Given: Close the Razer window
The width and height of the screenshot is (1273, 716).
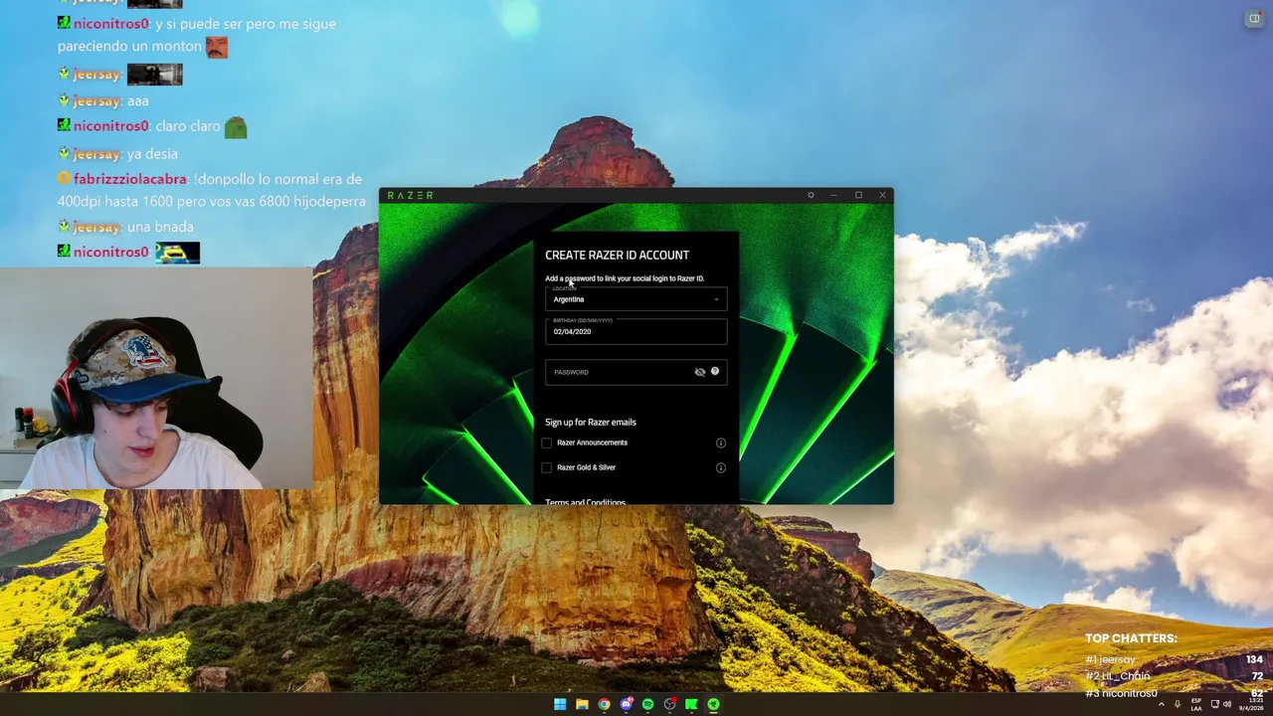Looking at the screenshot, I should [882, 195].
